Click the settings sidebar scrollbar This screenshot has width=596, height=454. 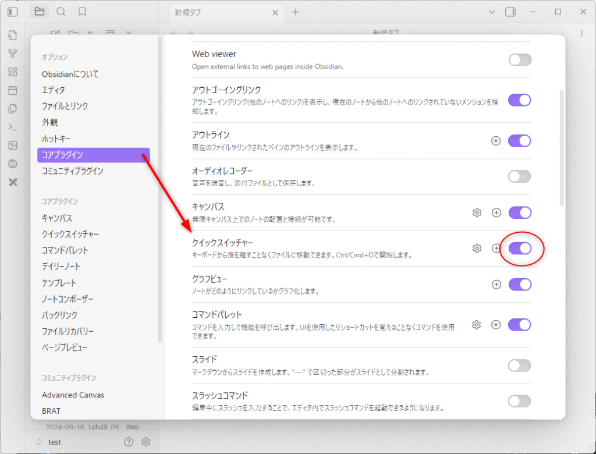coord(160,189)
